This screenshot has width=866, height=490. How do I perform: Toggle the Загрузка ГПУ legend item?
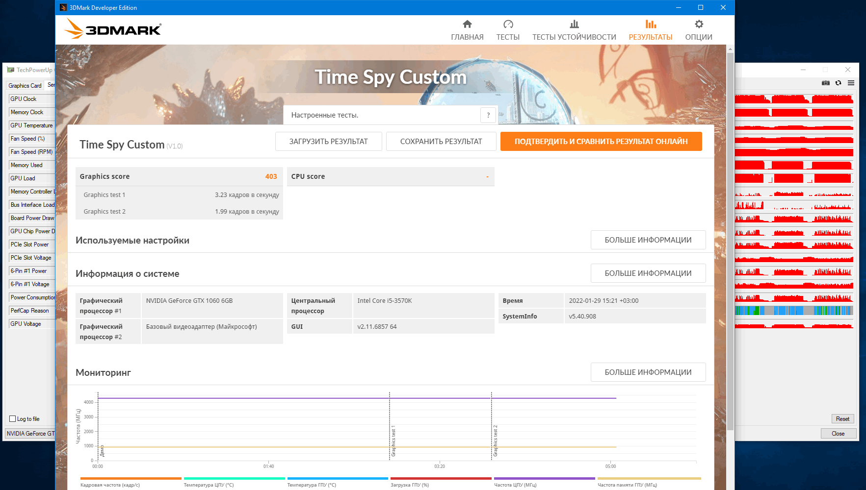[x=441, y=482]
